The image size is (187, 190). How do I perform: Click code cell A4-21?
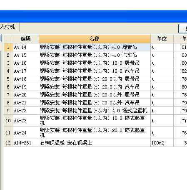click(26, 103)
